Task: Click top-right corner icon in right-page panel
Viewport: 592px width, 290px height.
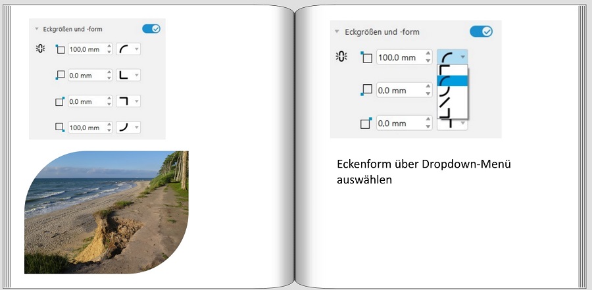Action: point(366,123)
